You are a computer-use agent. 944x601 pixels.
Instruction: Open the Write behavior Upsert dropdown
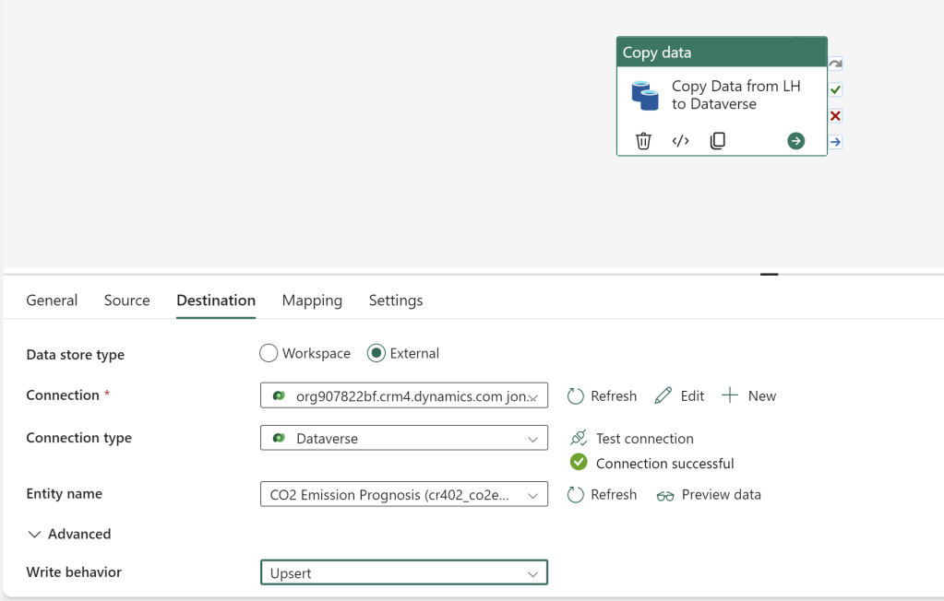pos(404,573)
